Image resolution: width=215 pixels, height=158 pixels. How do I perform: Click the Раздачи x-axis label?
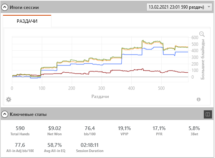pyautogui.click(x=100, y=97)
